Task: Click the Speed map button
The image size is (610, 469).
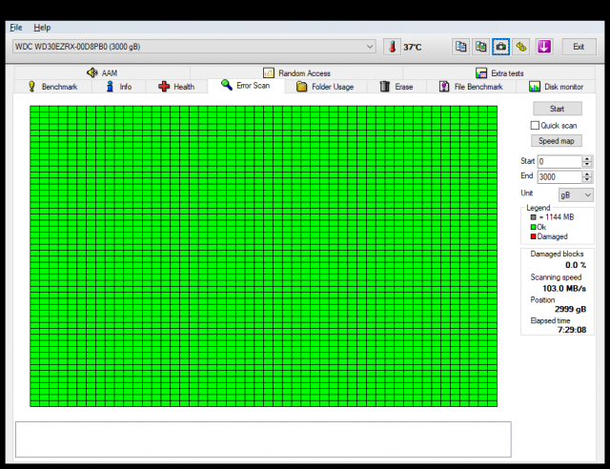Action: (557, 141)
